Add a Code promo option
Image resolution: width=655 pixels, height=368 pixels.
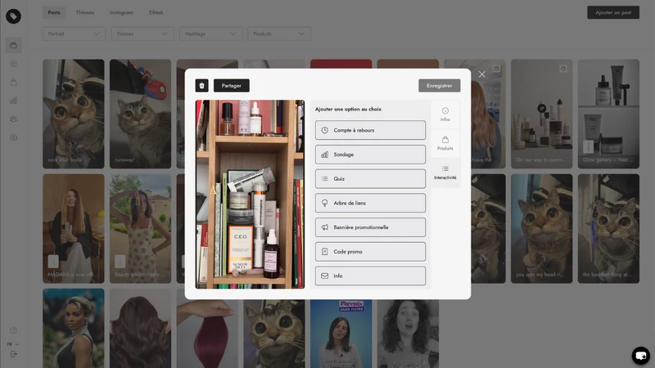(x=371, y=252)
